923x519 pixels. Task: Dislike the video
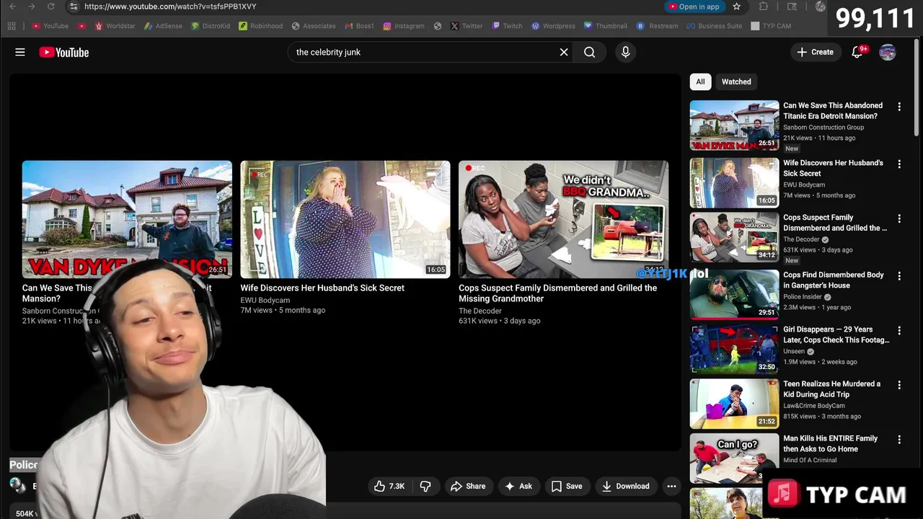click(425, 487)
